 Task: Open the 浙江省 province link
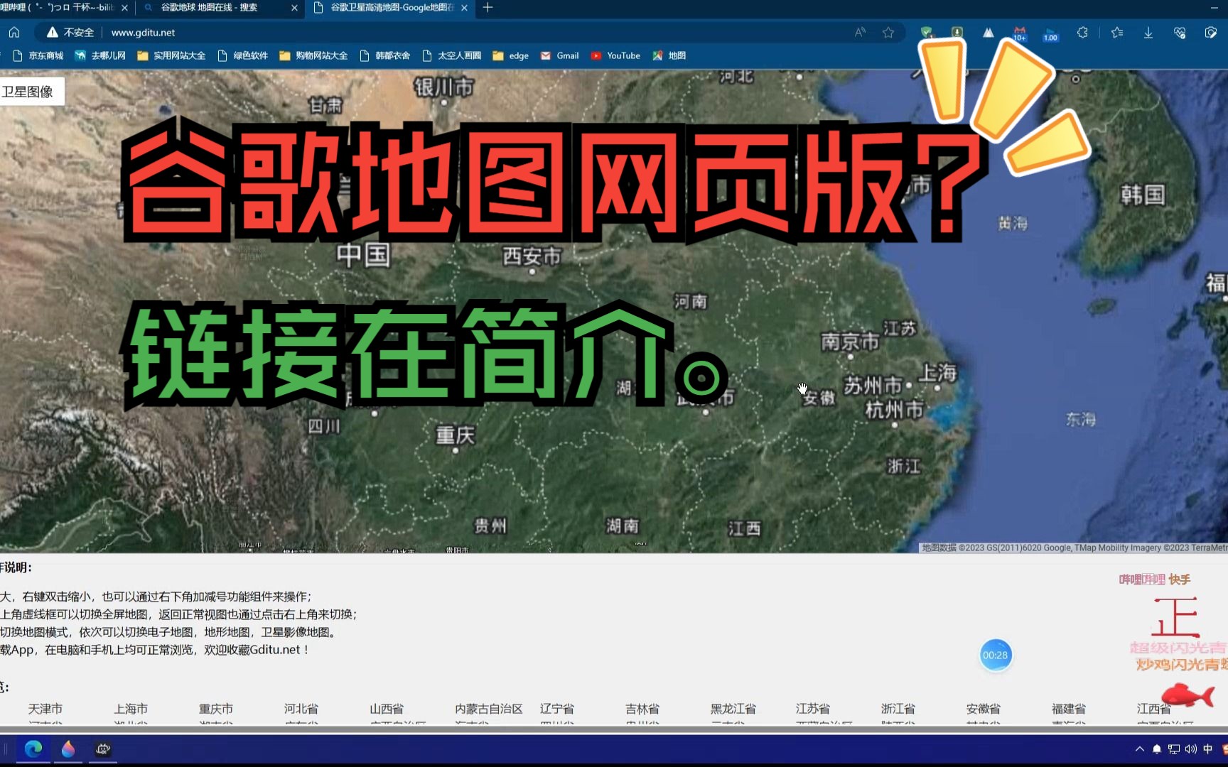(x=898, y=709)
